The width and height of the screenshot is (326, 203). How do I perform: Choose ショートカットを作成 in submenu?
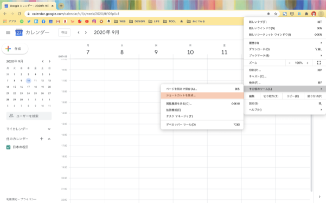pyautogui.click(x=202, y=95)
